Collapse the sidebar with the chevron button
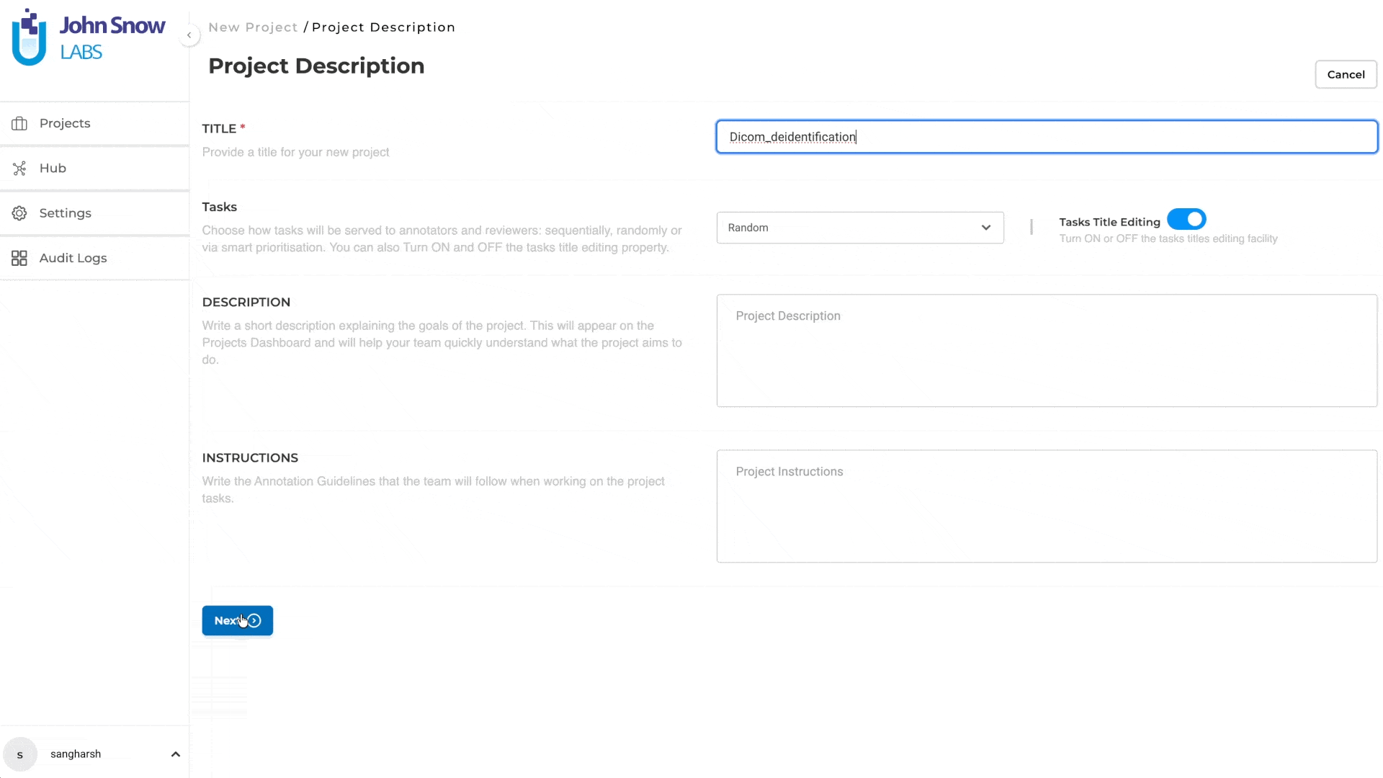The width and height of the screenshot is (1383, 778). [189, 35]
